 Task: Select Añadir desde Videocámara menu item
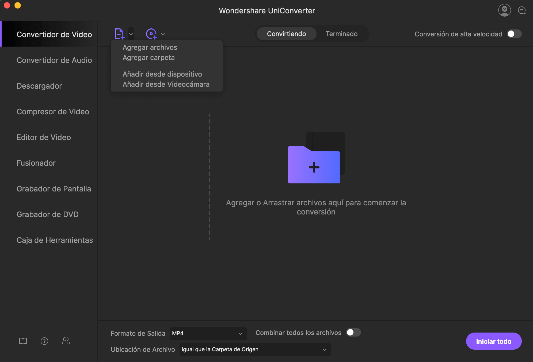[x=166, y=84]
